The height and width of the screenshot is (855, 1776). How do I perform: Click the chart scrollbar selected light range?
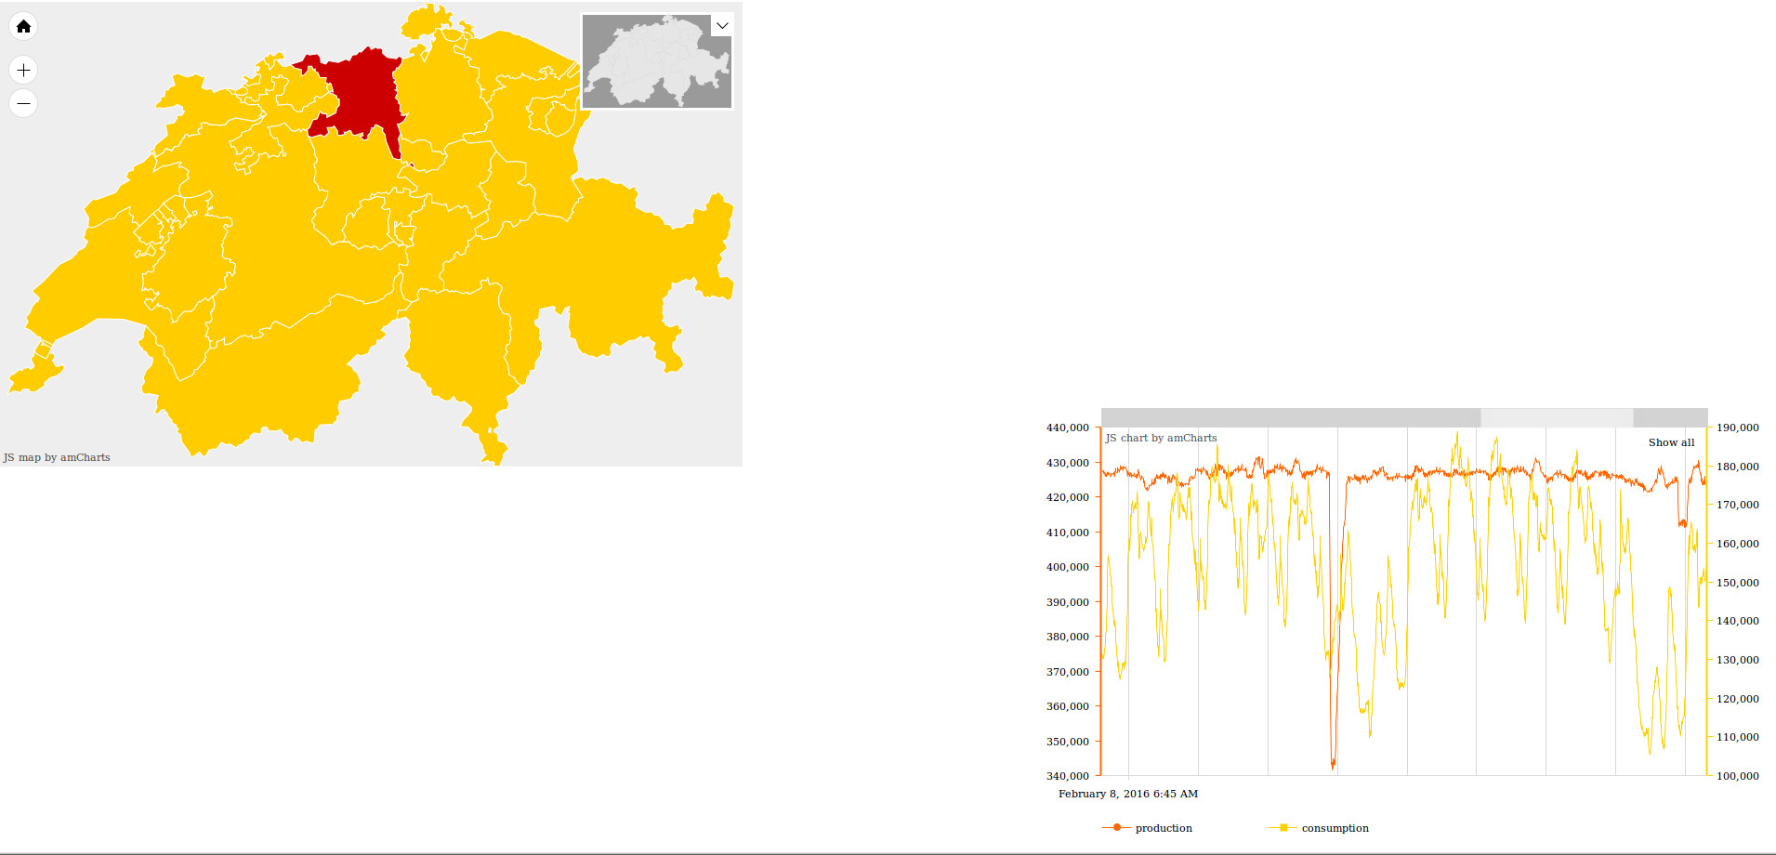[1557, 417]
